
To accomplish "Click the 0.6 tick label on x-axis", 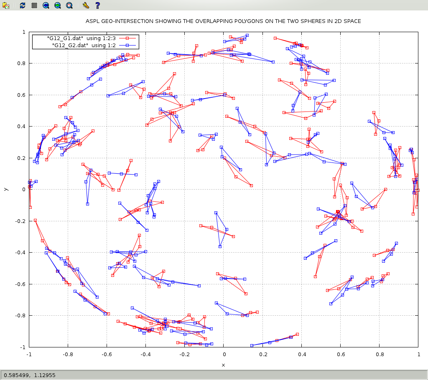I will pos(340,355).
